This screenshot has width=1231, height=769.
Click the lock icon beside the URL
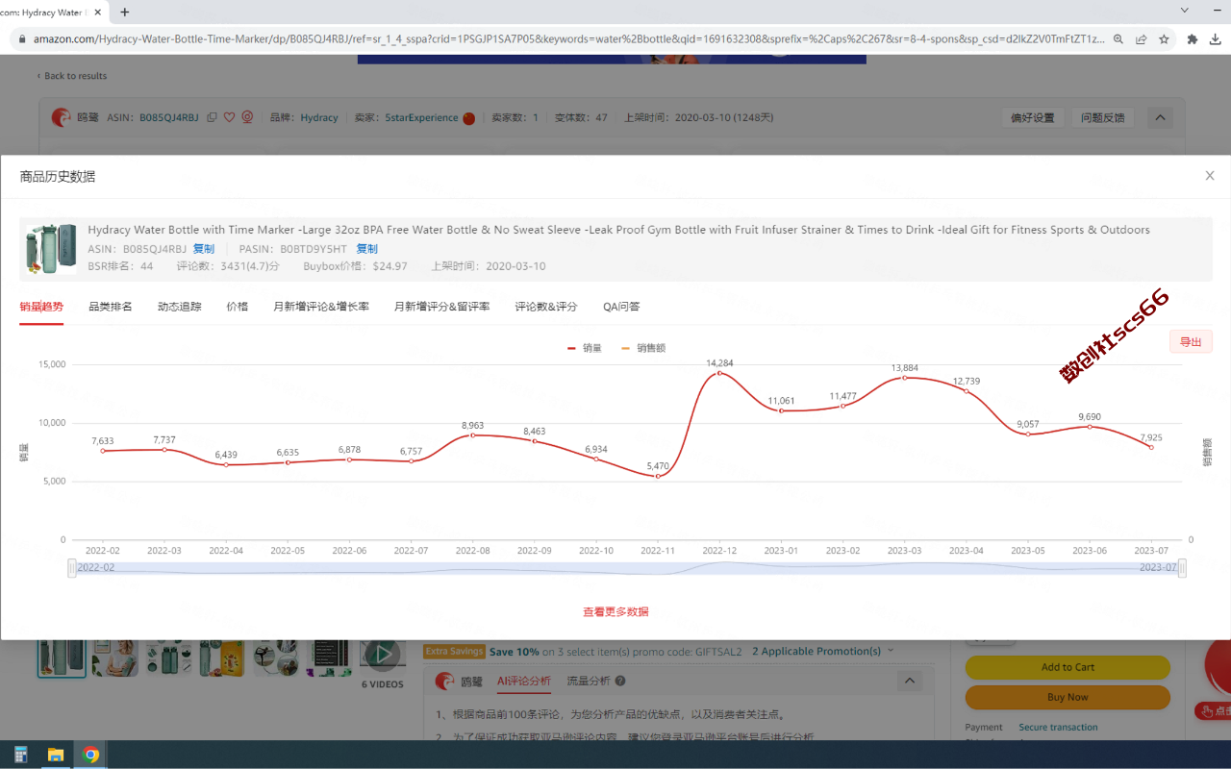21,39
